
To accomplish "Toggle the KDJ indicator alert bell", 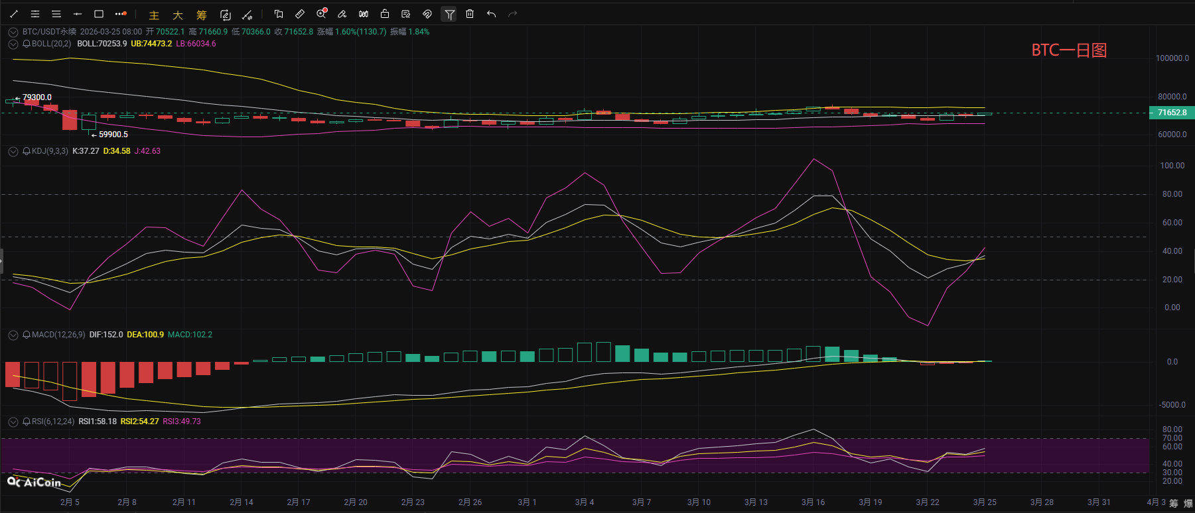I will 27,151.
